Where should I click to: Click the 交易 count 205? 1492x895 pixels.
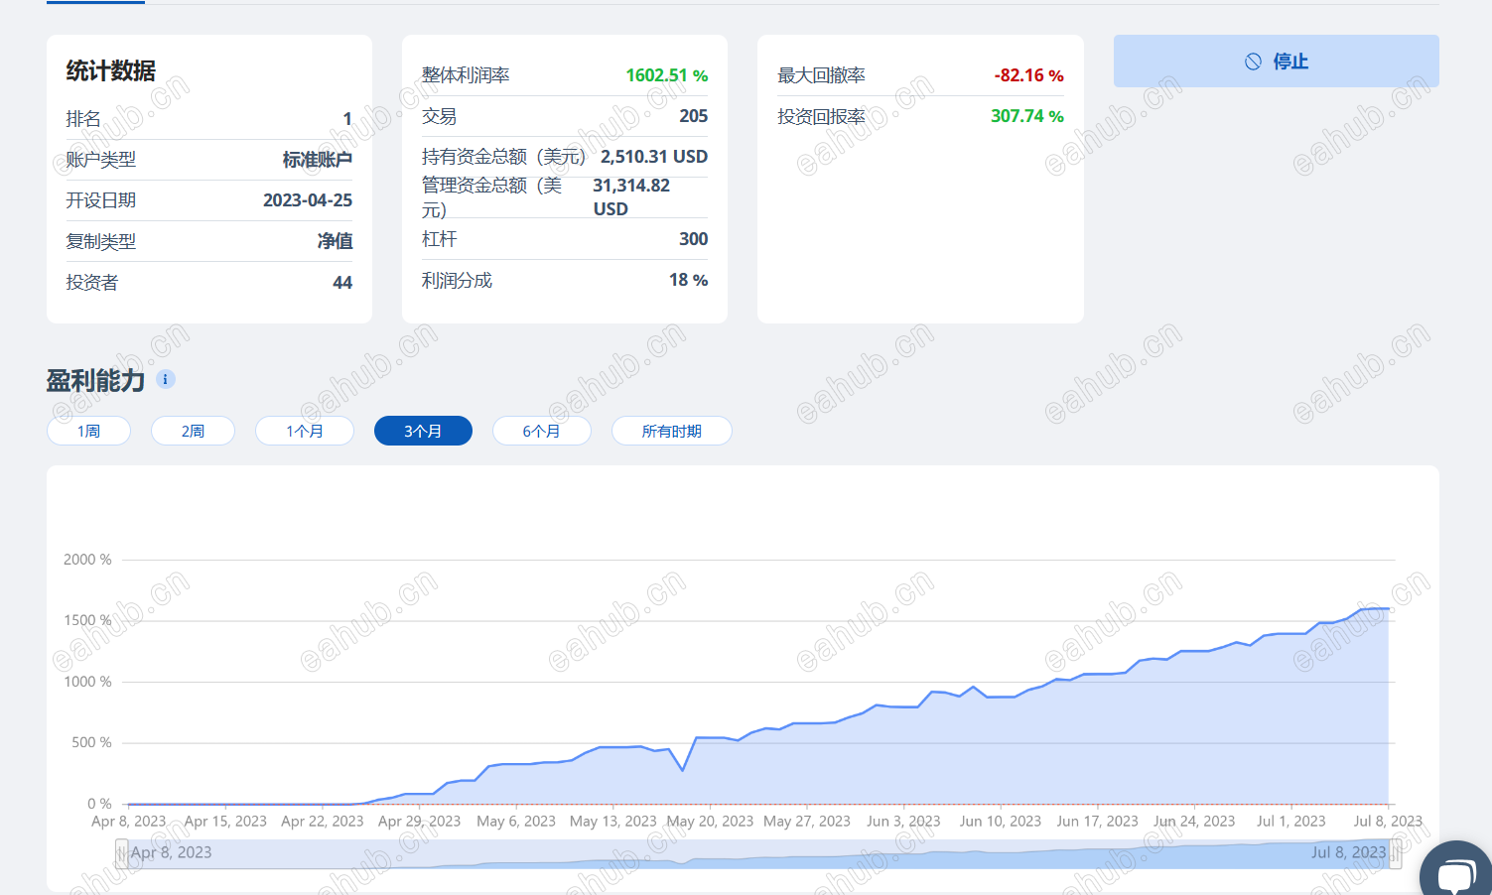694,116
